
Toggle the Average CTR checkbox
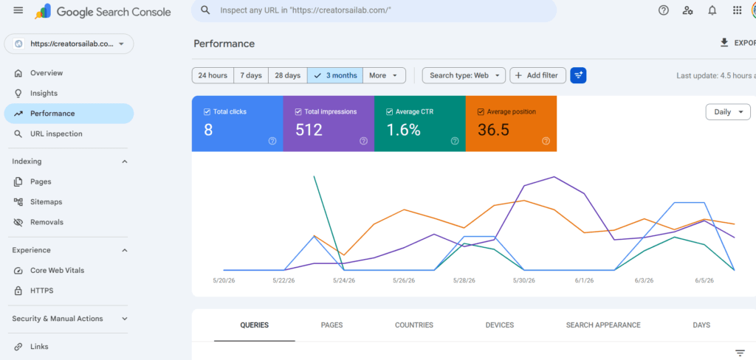tap(390, 112)
